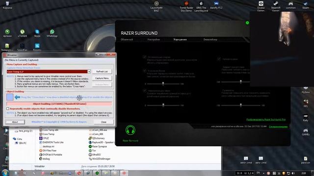This screenshot has height=176, width=314.
Task: Click the system tray volume speaker icon
Action: [x=293, y=173]
